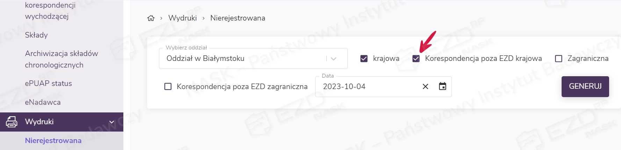The height and width of the screenshot is (150, 621).
Task: Click the Data input field
Action: tap(367, 86)
